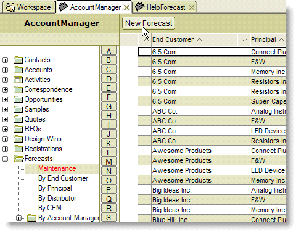
Task: Click the New Forecast button
Action: 149,23
